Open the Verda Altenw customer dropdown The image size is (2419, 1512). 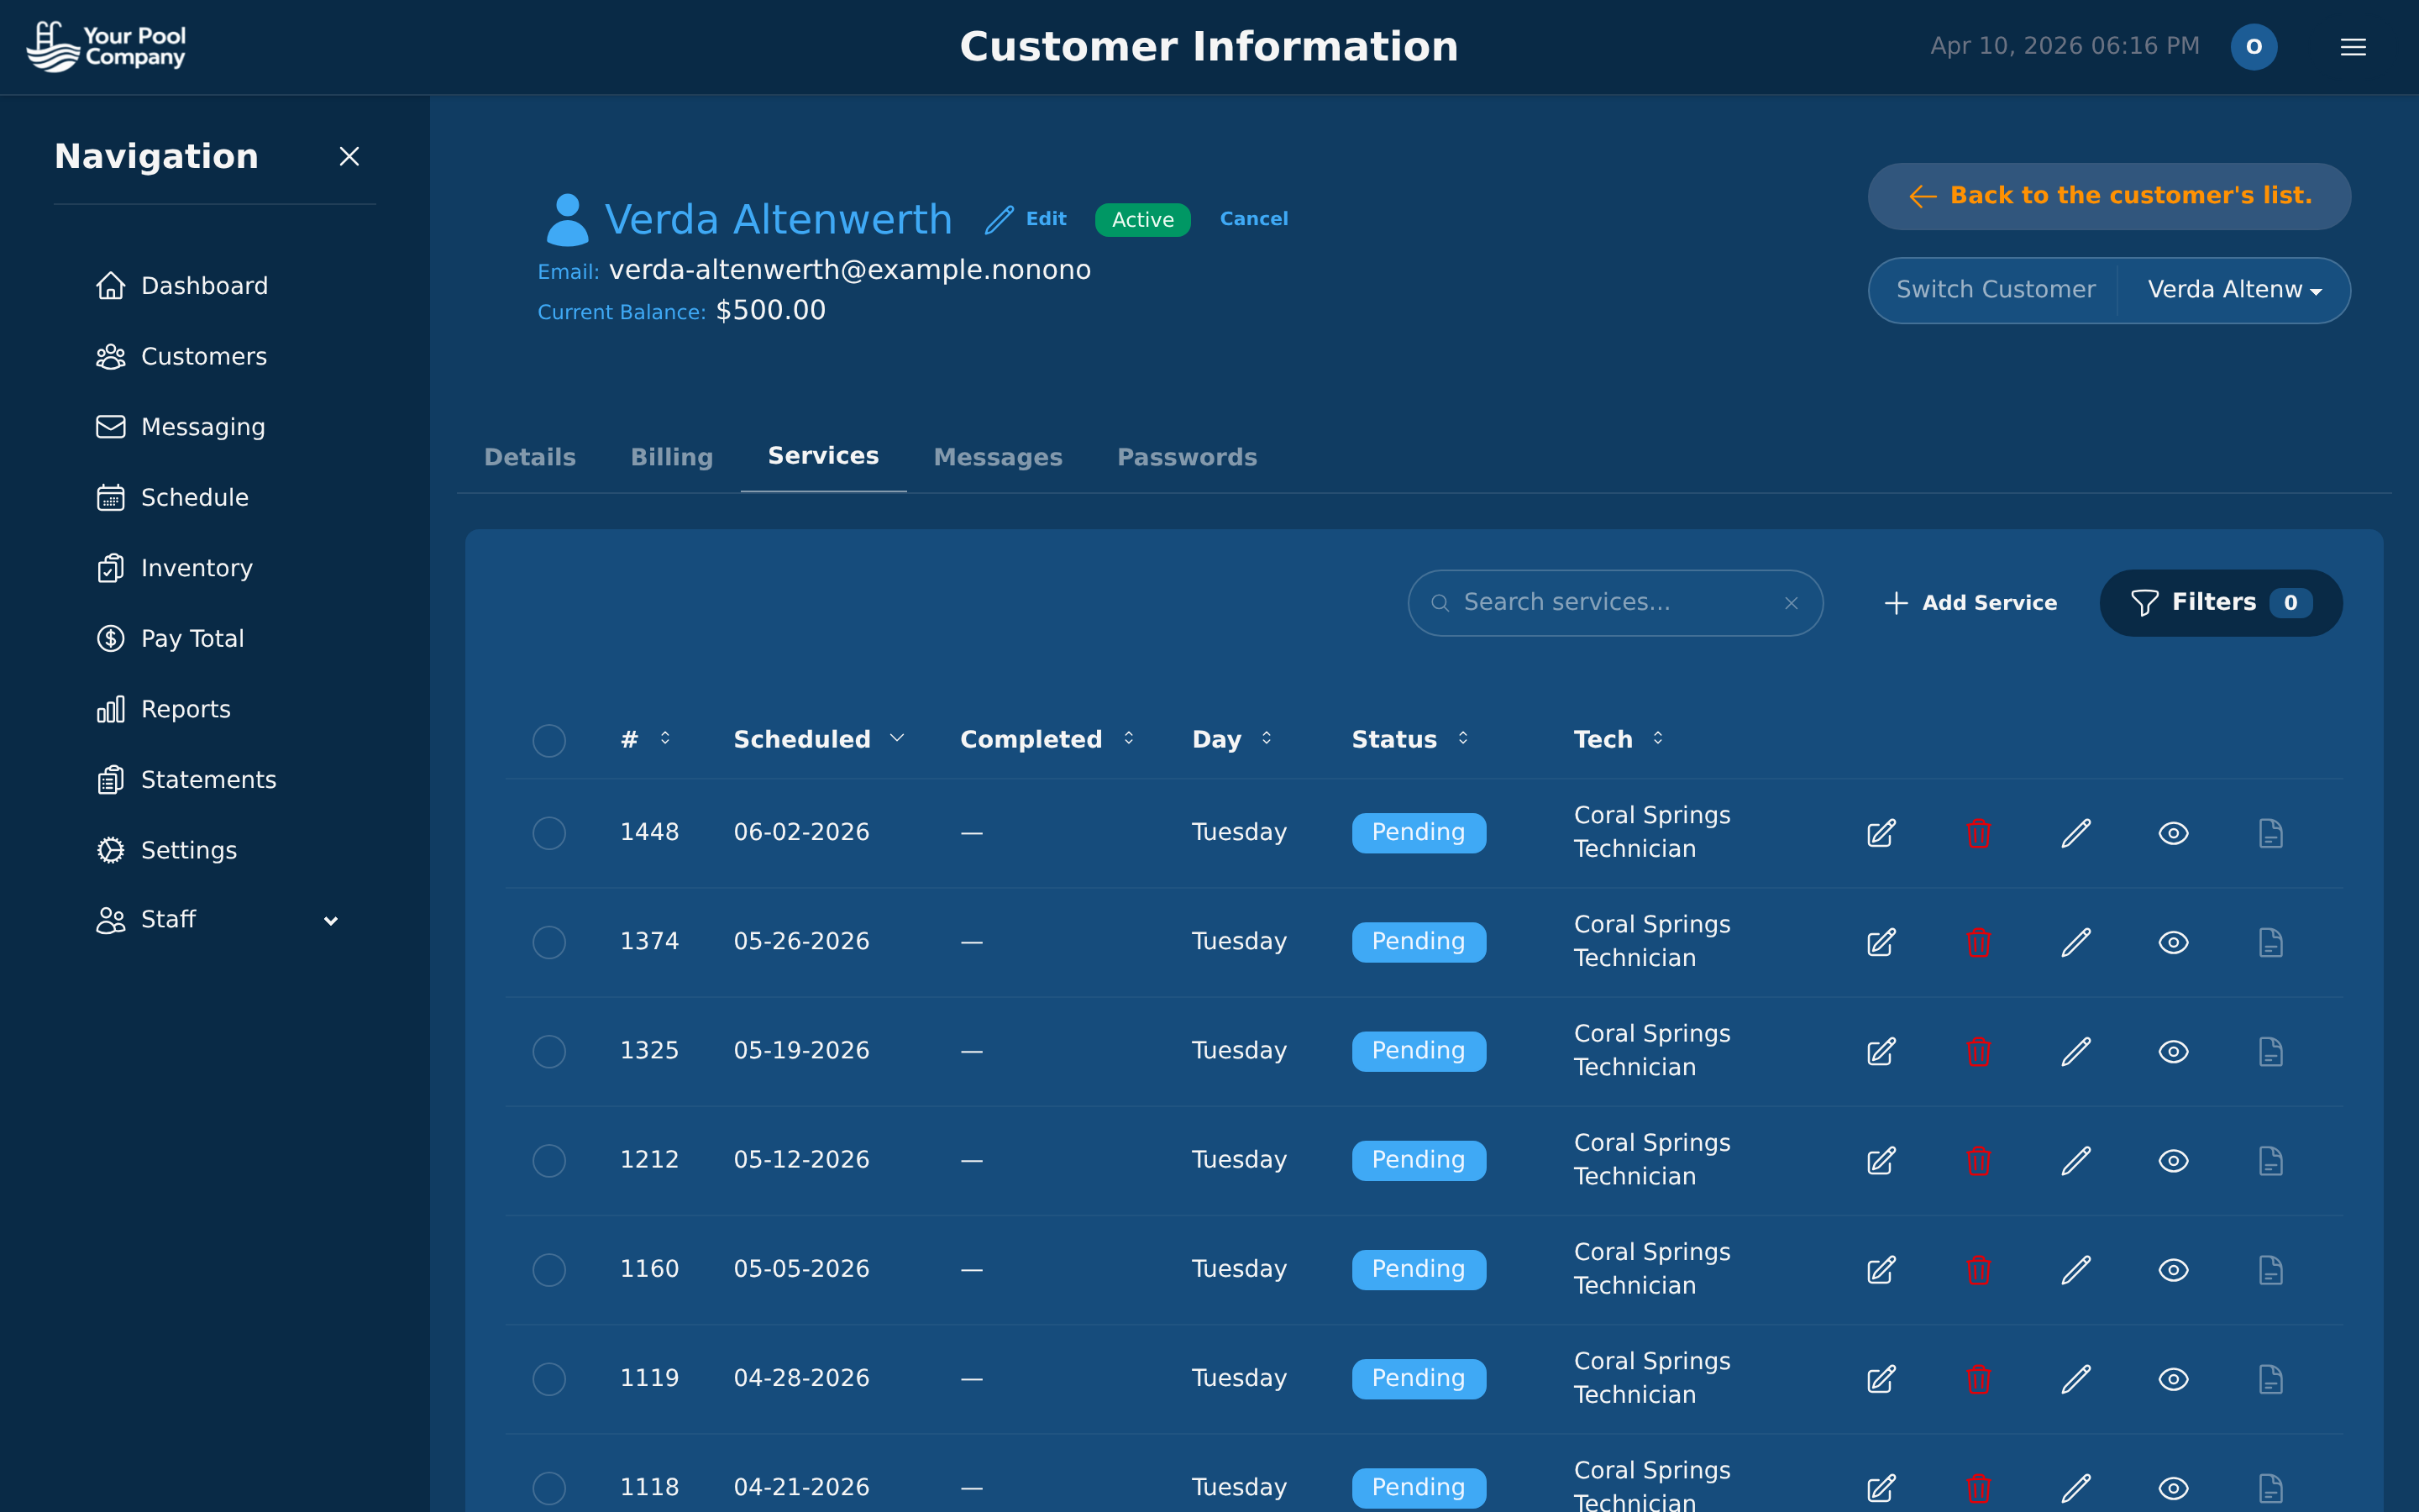(2235, 290)
